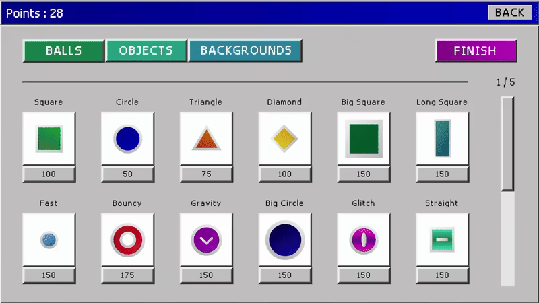Viewport: 539px width, 303px height.
Task: Select the green Straight ball icon
Action: [442, 240]
